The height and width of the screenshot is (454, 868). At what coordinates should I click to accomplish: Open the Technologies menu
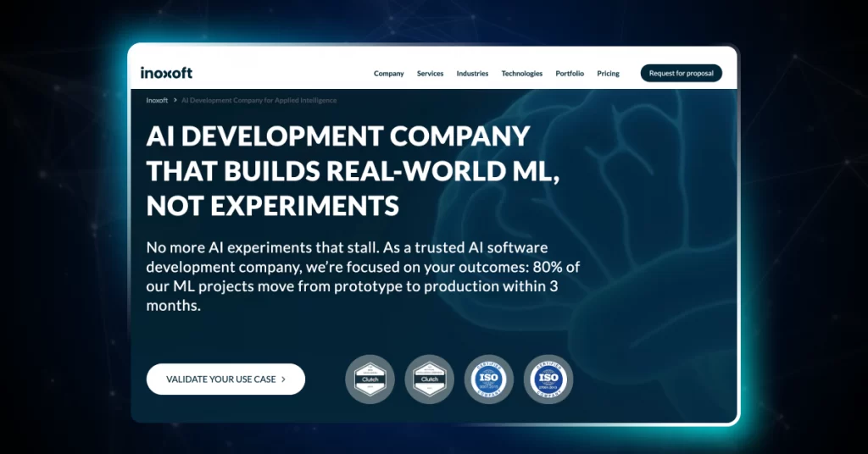(x=522, y=73)
